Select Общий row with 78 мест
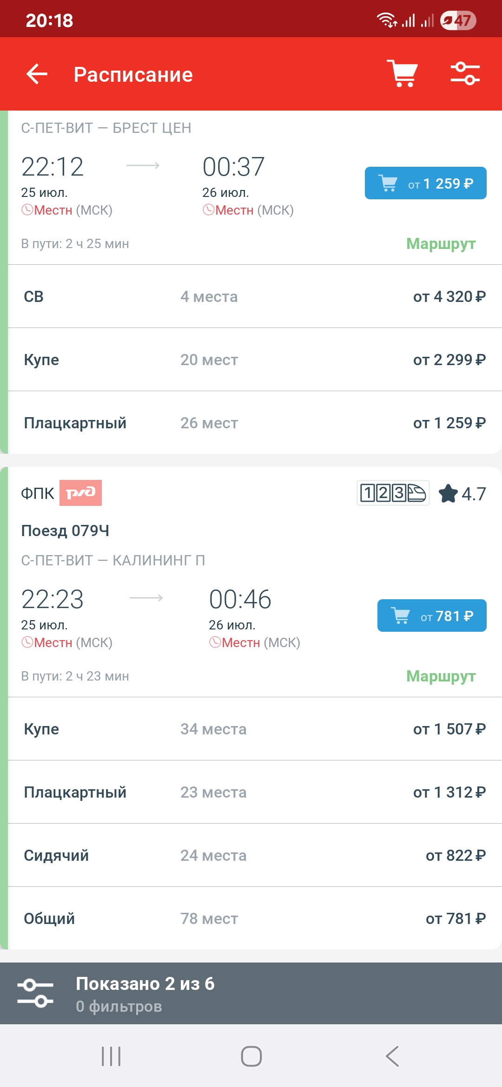 [x=255, y=918]
